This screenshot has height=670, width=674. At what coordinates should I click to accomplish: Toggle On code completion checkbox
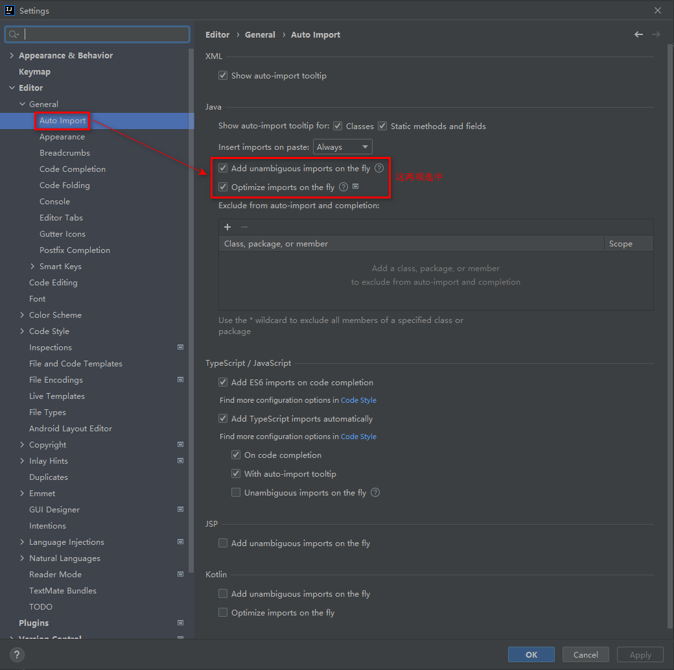coord(235,455)
